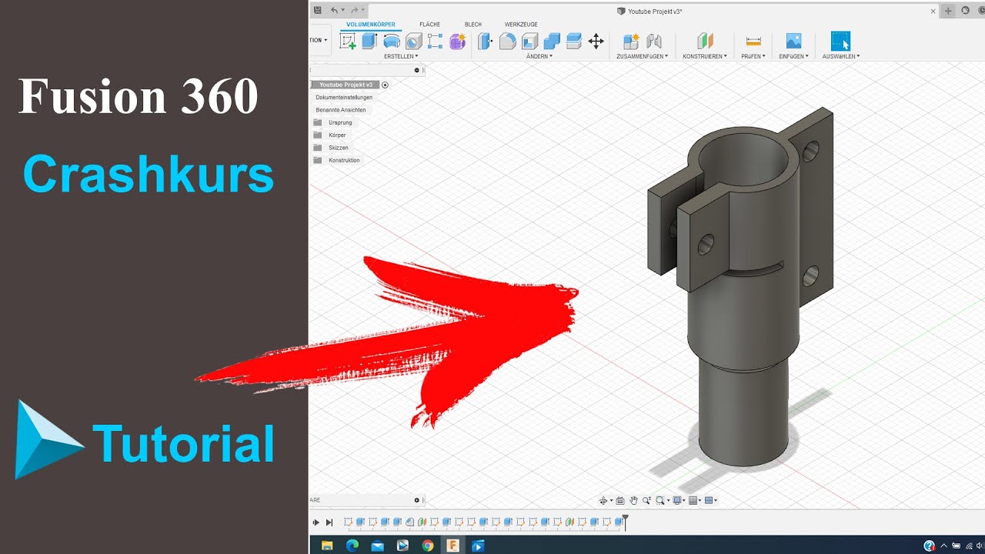Click the Joint tool icon

654,42
